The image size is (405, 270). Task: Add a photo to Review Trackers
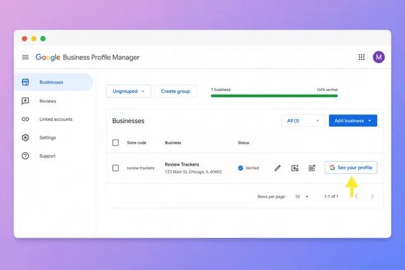click(312, 168)
